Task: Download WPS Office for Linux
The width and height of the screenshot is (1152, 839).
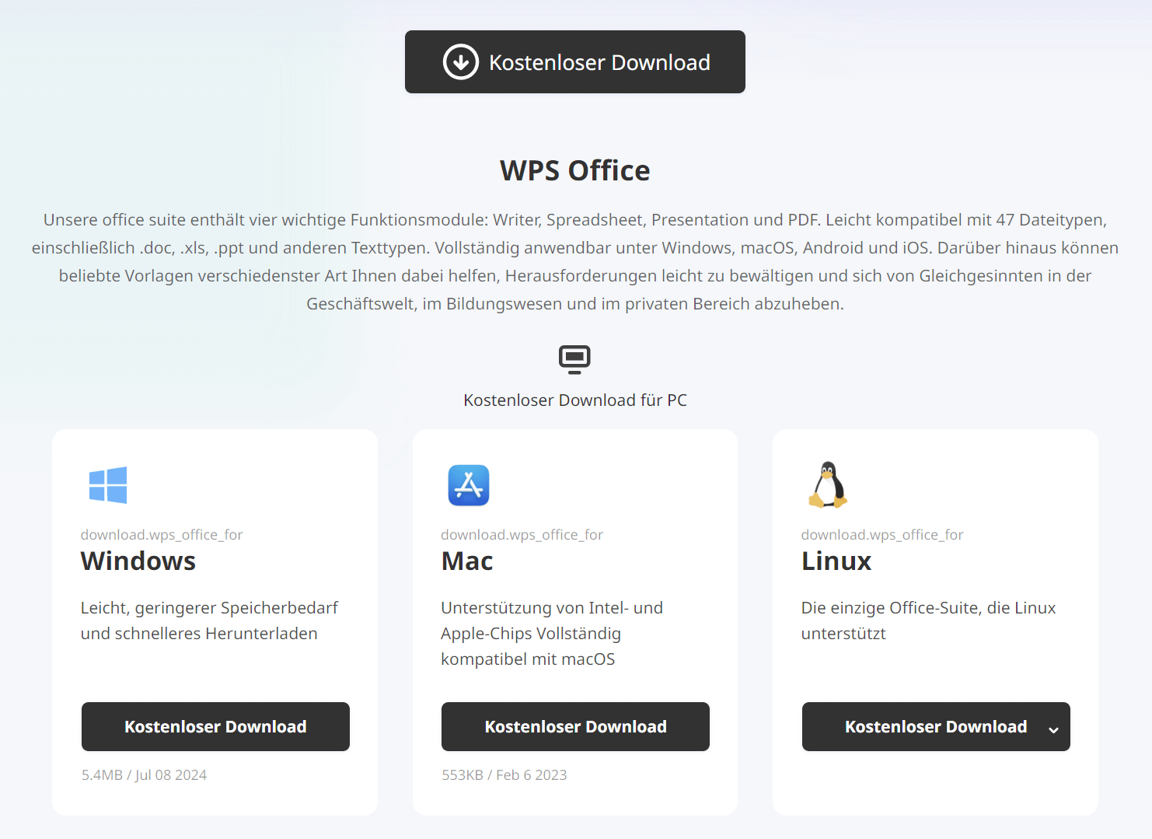Action: 936,726
